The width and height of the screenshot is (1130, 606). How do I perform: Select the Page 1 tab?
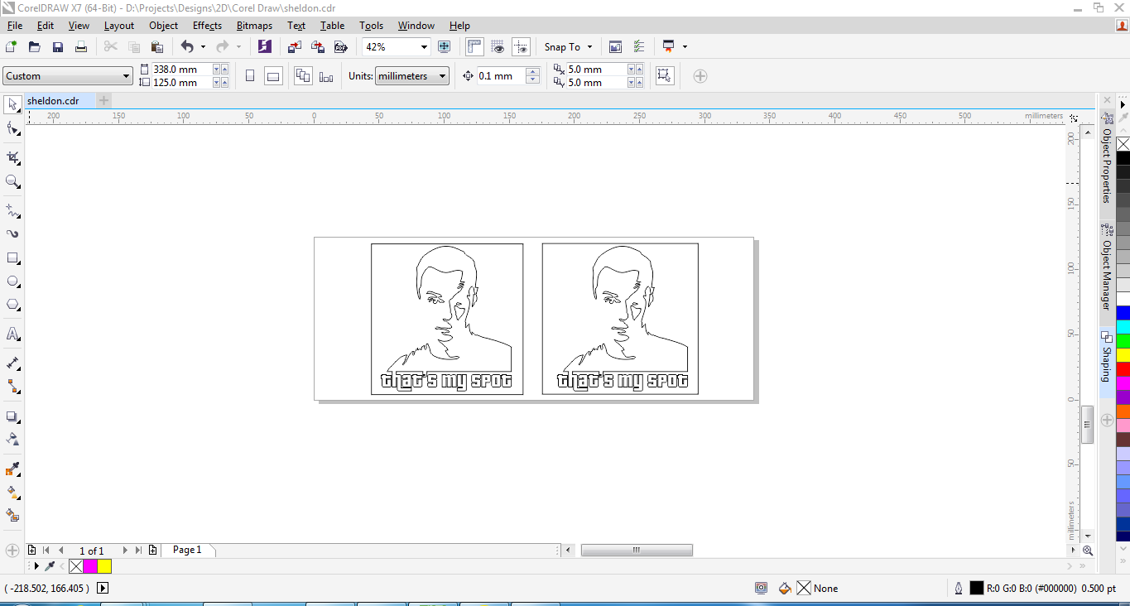(x=187, y=550)
